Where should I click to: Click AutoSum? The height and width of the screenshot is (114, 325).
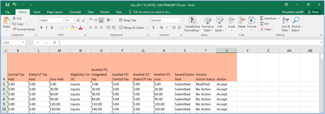(268, 19)
